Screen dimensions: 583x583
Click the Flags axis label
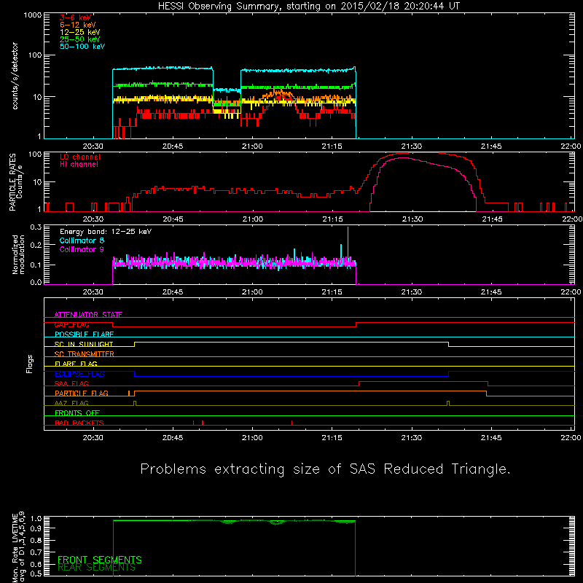[x=29, y=364]
